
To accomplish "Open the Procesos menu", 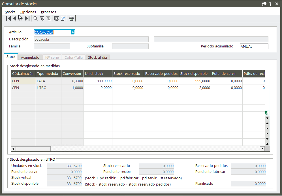I will point(48,12).
